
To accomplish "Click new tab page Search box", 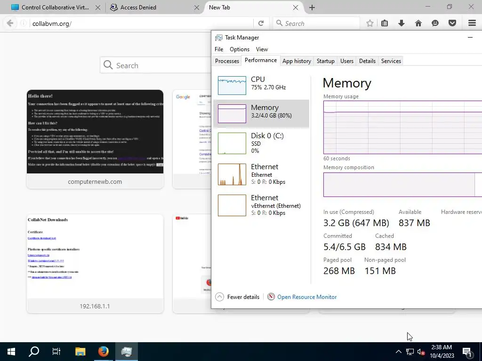I will pos(155,65).
